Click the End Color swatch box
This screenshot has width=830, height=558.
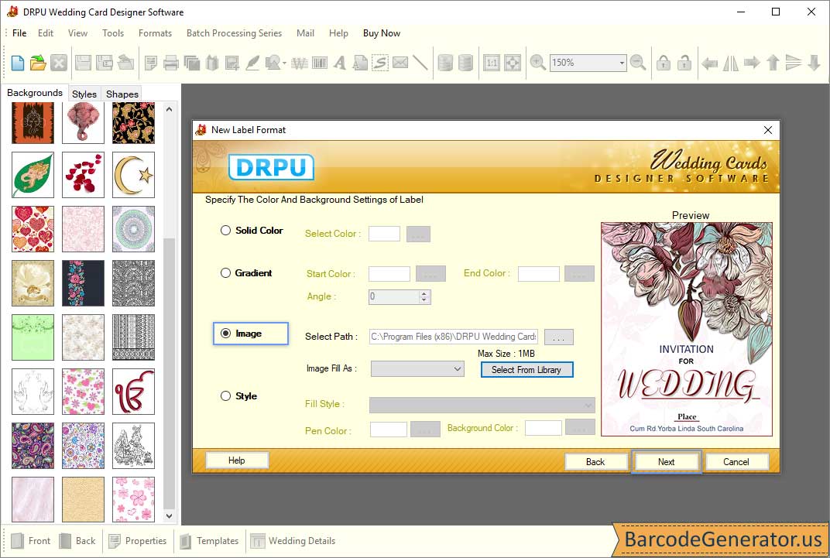(538, 274)
